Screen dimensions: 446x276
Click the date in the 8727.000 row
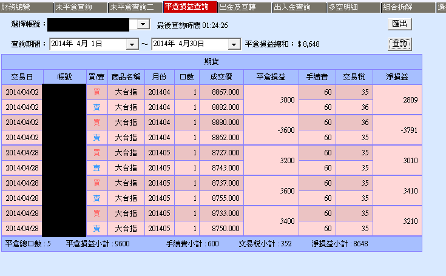point(22,153)
